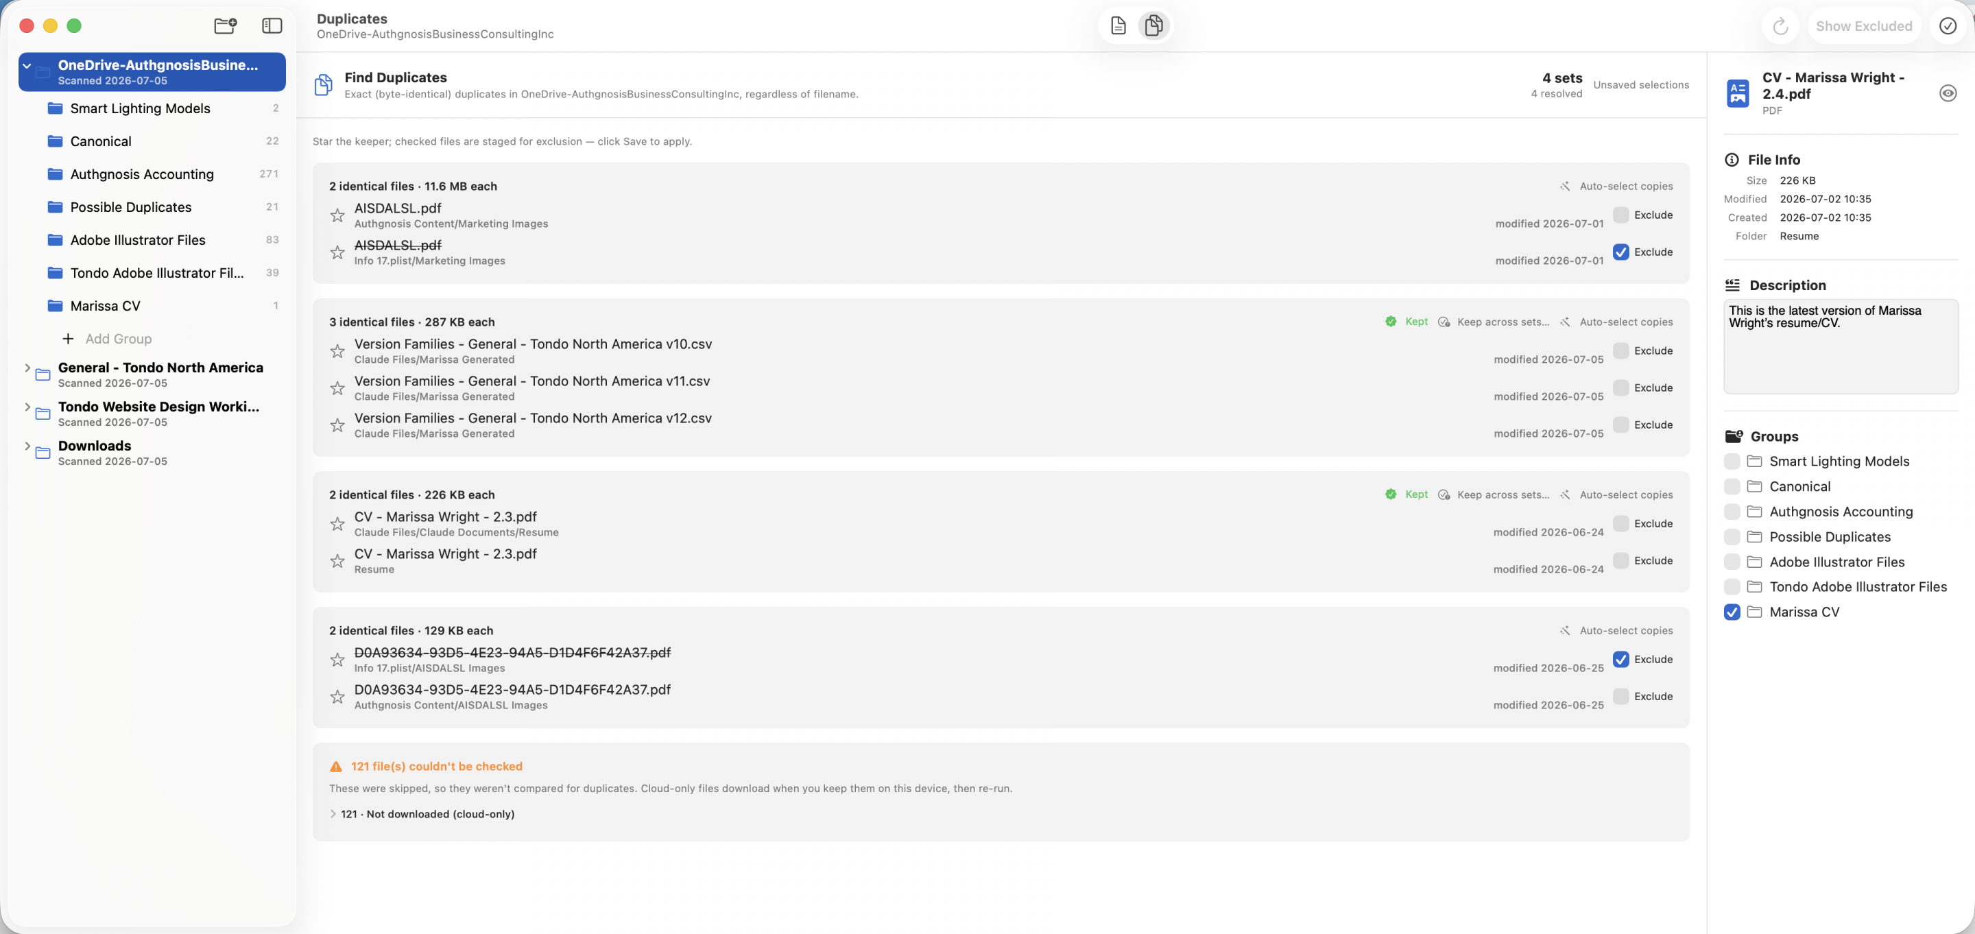
Task: Uncheck the Marissa CV group checkbox
Action: [x=1732, y=612]
